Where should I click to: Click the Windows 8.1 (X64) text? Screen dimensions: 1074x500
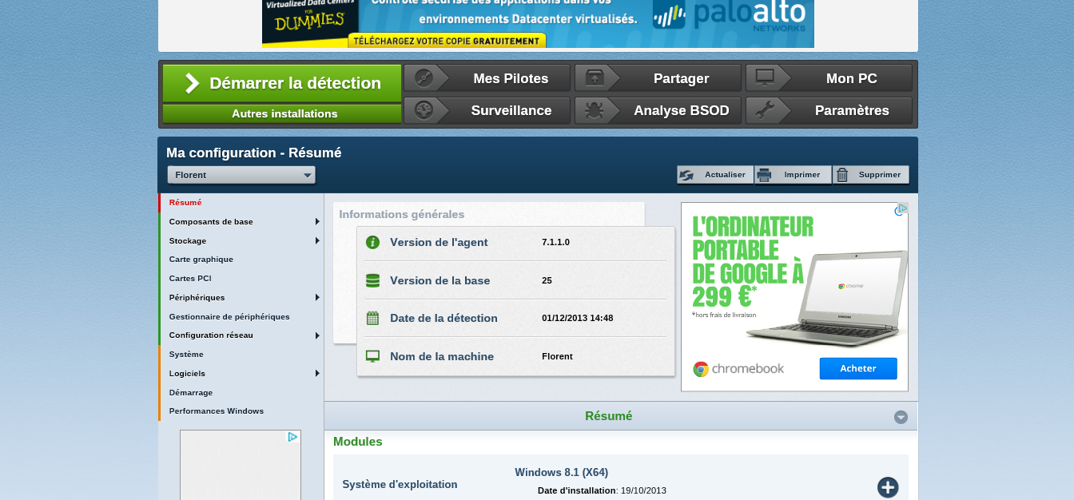(x=562, y=472)
